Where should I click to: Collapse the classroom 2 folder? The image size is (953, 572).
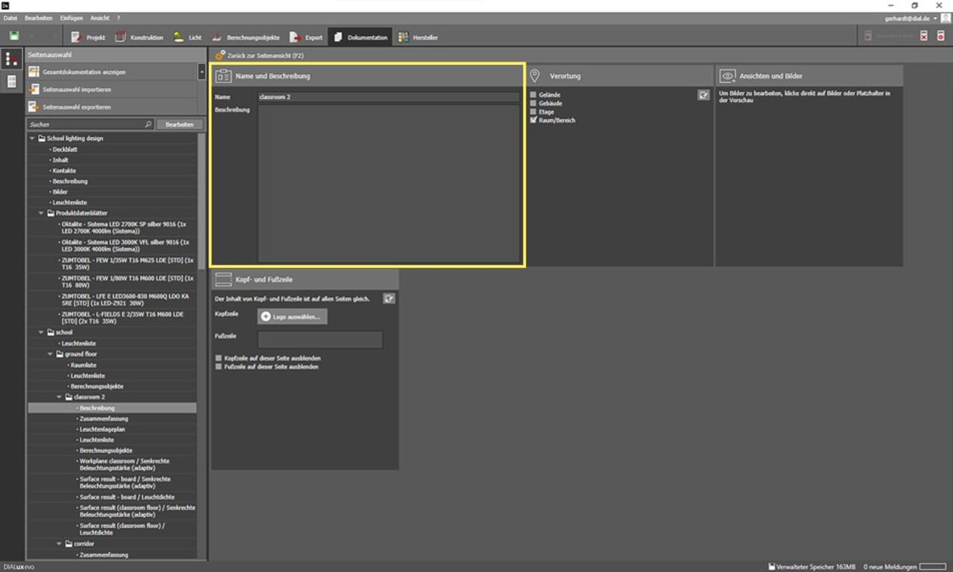click(x=60, y=398)
